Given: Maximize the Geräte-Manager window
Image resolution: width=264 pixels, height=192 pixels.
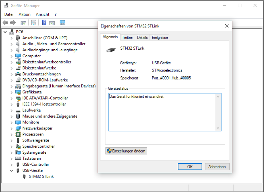Looking at the screenshot, I should coord(240,5).
